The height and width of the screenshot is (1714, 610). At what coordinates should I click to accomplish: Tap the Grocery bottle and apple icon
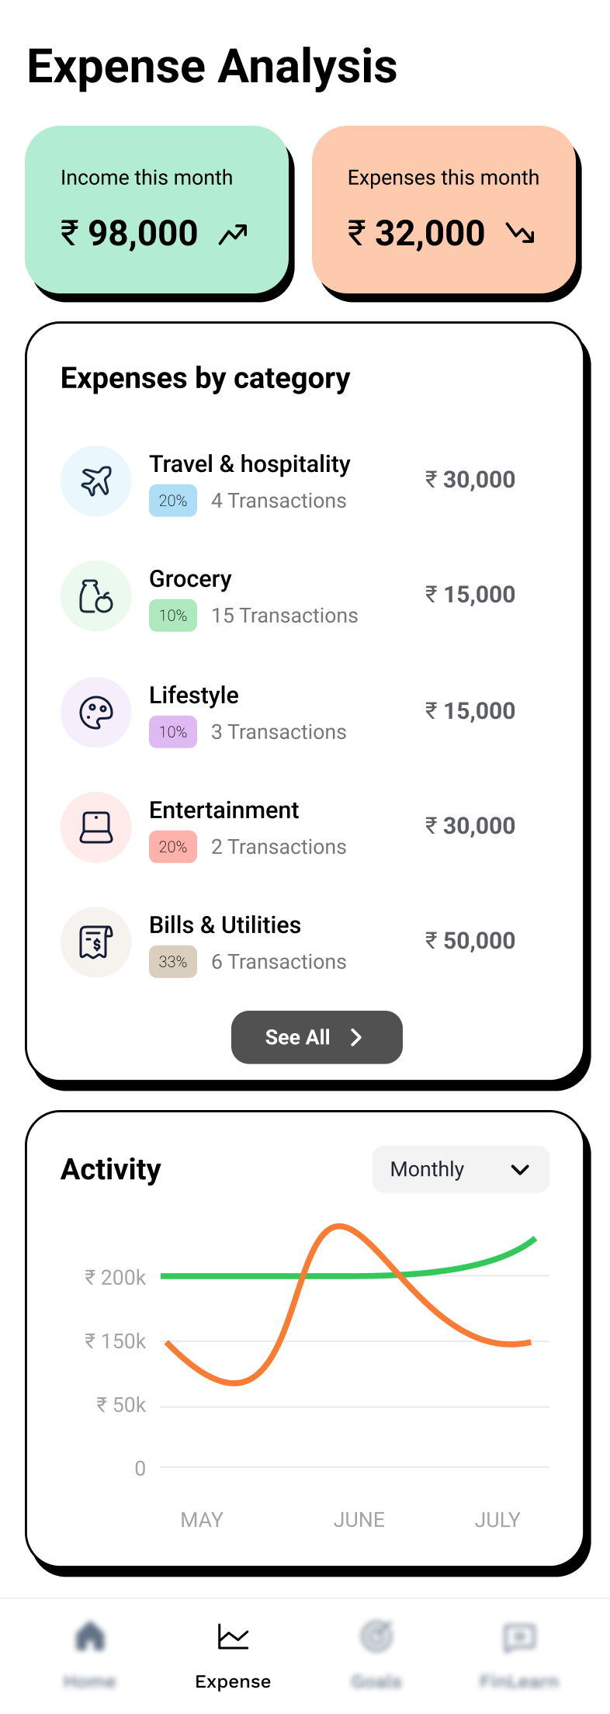click(x=96, y=596)
